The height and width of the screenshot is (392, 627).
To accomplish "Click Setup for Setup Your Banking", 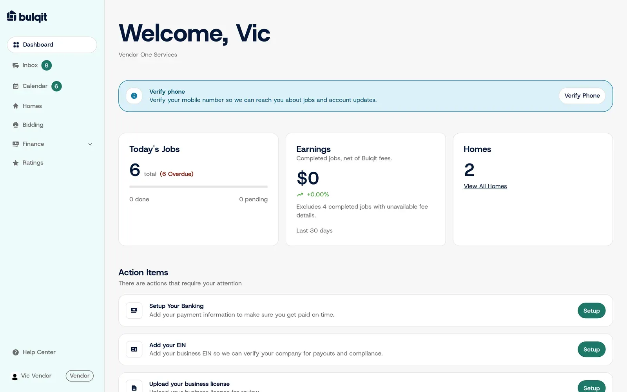I will (x=591, y=310).
